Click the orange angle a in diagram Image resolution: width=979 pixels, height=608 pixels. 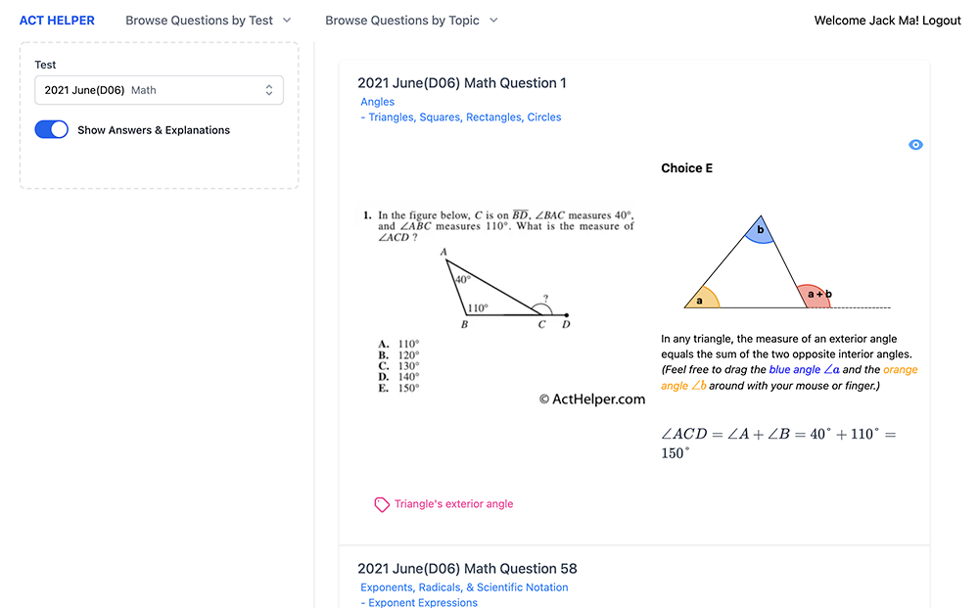[x=701, y=300]
